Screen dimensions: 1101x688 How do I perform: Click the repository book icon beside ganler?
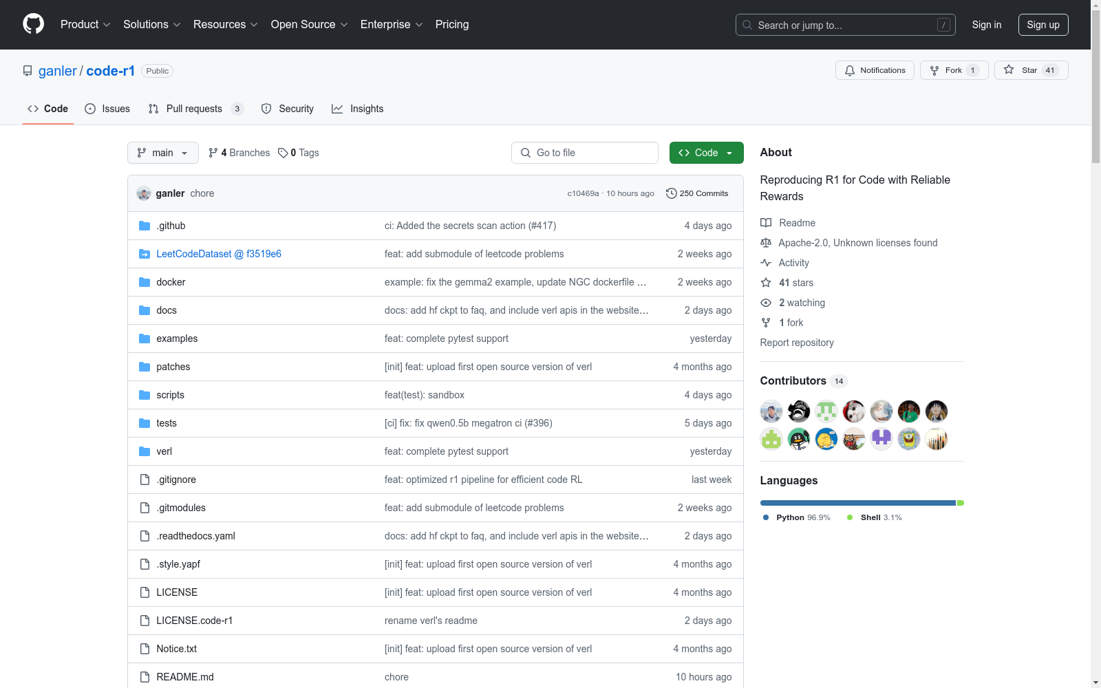point(28,71)
